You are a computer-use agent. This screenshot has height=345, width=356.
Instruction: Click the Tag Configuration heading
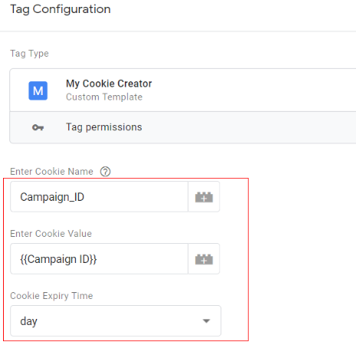60,9
